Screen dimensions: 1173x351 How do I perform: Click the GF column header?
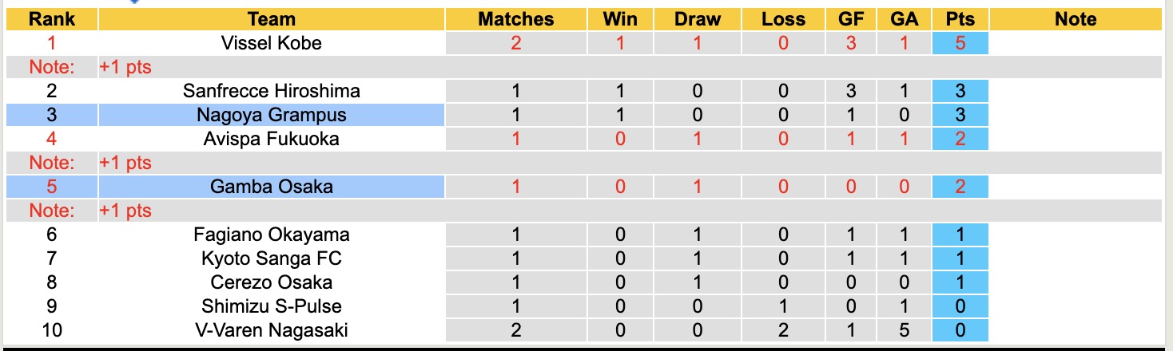coord(851,19)
